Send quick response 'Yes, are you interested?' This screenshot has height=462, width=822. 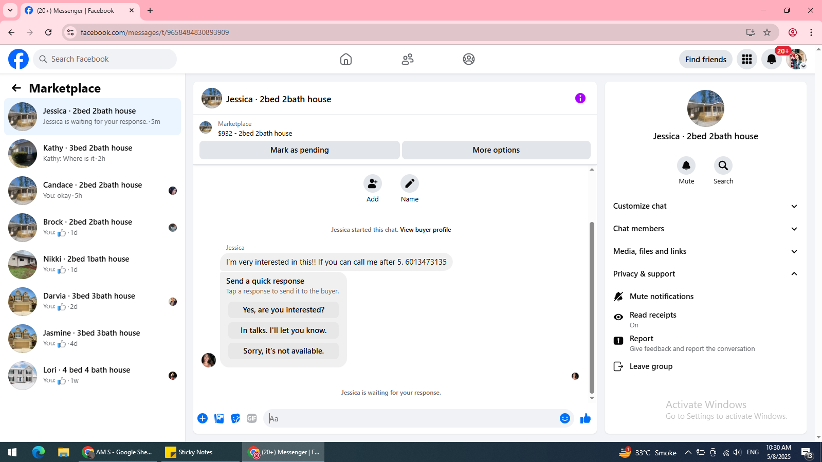283,310
